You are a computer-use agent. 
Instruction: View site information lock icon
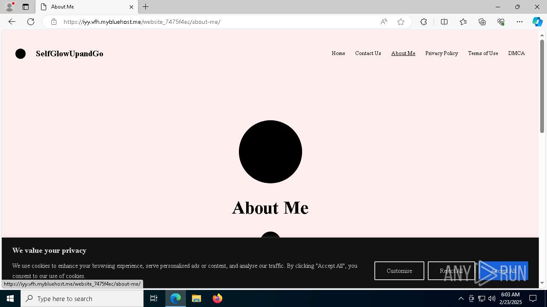click(54, 22)
